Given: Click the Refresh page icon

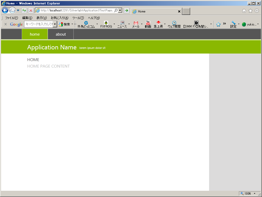Looking at the screenshot, I should (24, 10).
